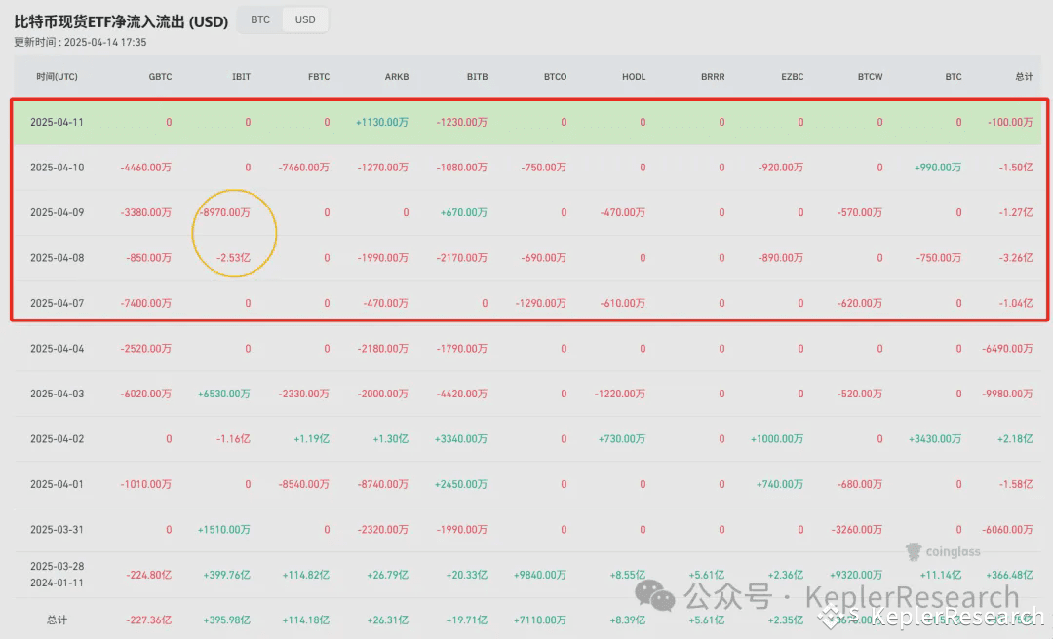Select the 2025-04-01 date cell
This screenshot has height=639, width=1053.
58,485
